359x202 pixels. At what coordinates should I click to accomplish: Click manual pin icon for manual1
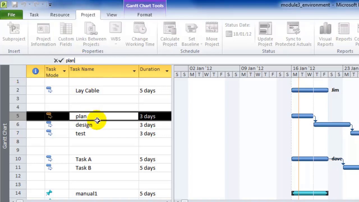click(49, 193)
